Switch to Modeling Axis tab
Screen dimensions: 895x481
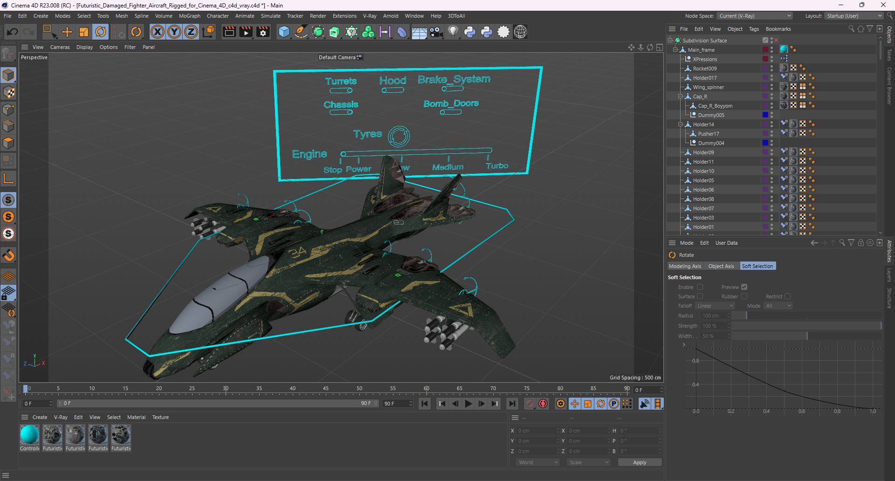coord(685,266)
